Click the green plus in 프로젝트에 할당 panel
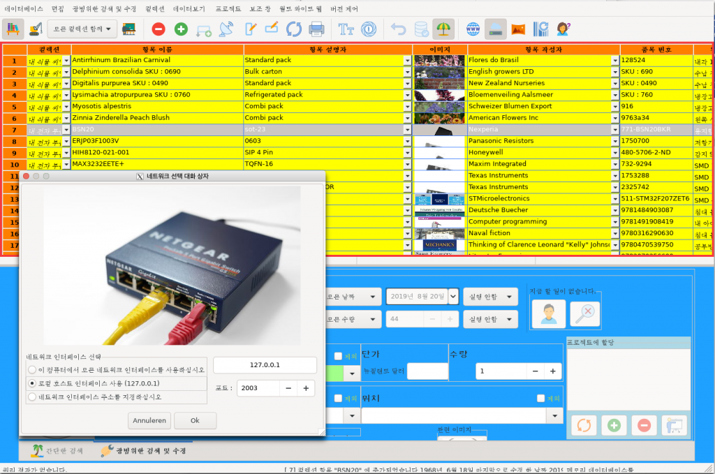 pyautogui.click(x=614, y=426)
